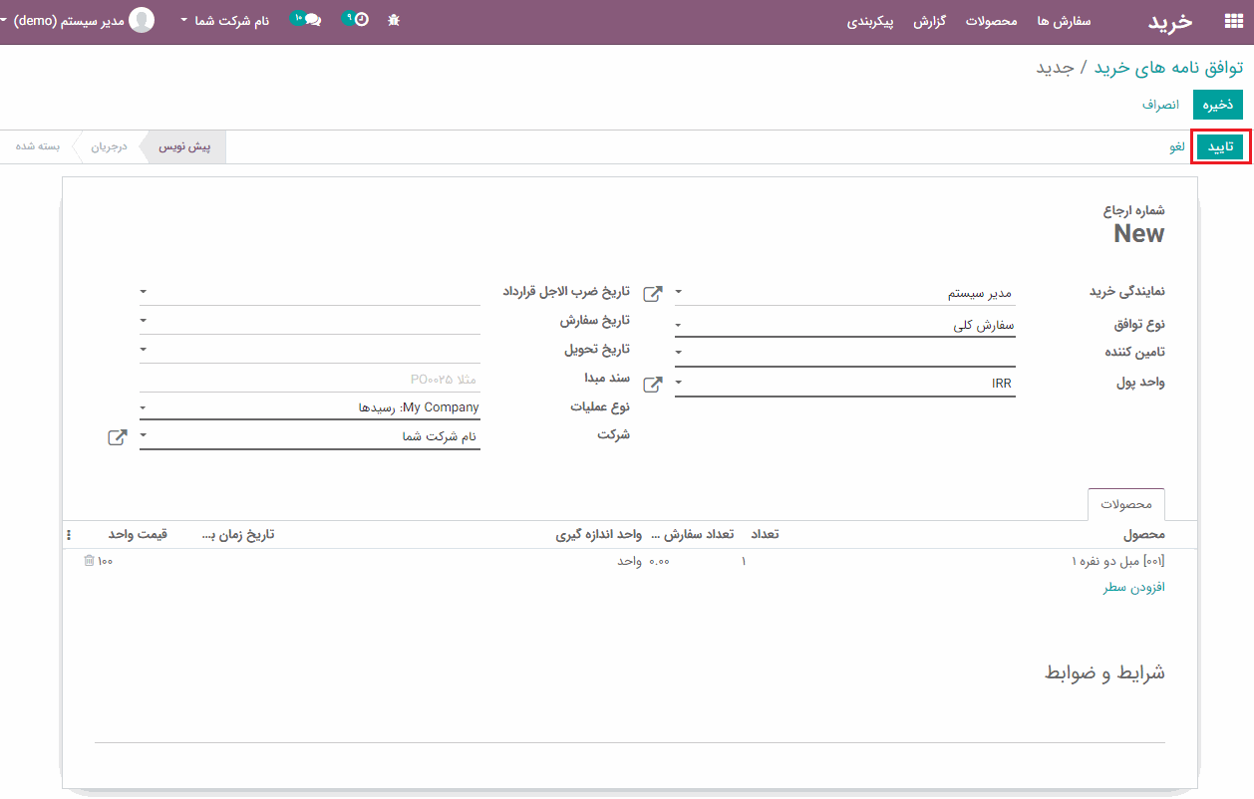Open the پیکربندی menu
1254x799 pixels.
[870, 21]
